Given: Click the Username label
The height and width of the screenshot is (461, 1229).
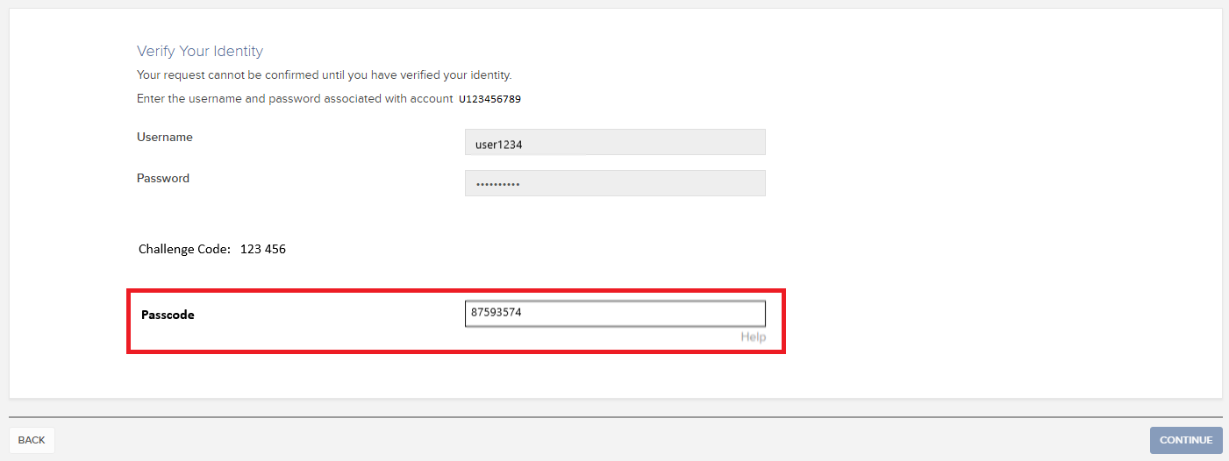Looking at the screenshot, I should (x=165, y=137).
